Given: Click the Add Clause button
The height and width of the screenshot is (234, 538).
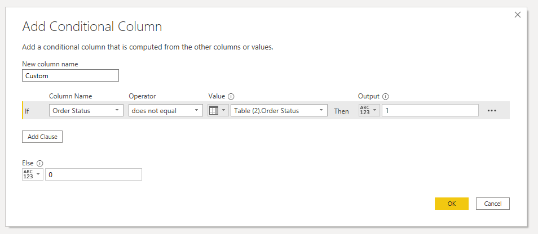Looking at the screenshot, I should tap(42, 137).
